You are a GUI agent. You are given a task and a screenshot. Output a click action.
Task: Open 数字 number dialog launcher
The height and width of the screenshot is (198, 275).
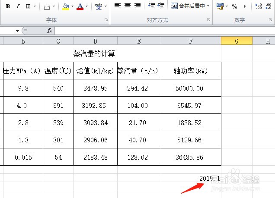click(270, 20)
